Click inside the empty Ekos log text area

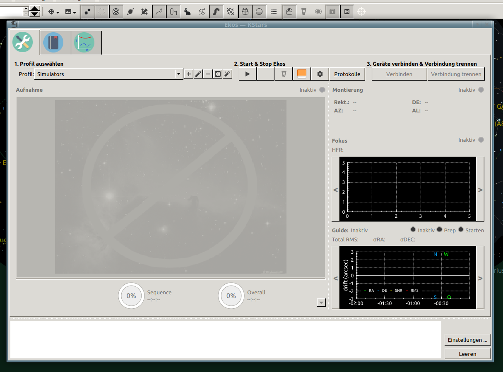coord(226,339)
